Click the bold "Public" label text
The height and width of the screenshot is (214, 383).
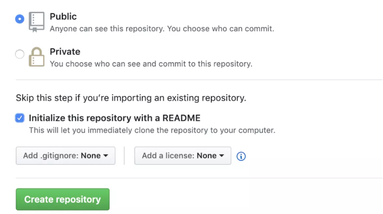pos(63,17)
